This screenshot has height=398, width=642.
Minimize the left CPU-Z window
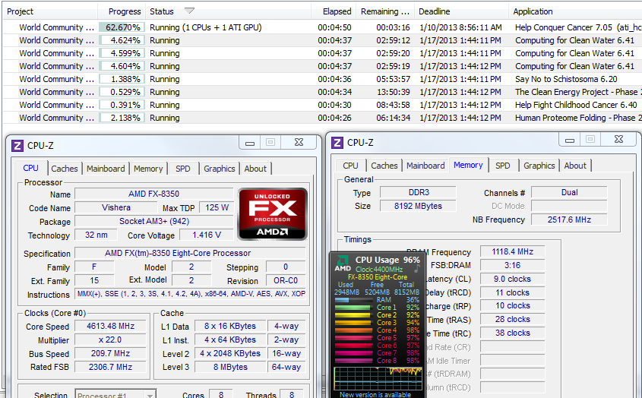[250, 143]
